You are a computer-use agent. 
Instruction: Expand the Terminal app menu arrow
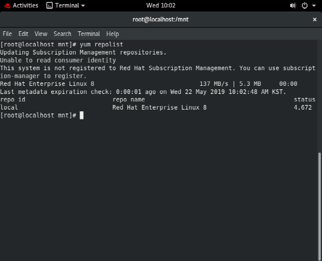coord(83,6)
